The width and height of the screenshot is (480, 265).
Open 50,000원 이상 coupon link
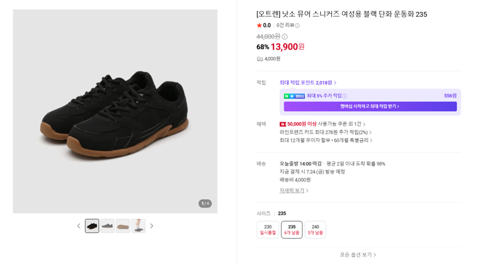click(322, 124)
